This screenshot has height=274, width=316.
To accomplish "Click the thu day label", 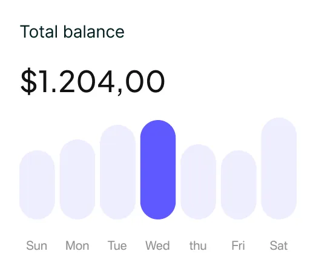I will point(198,246).
